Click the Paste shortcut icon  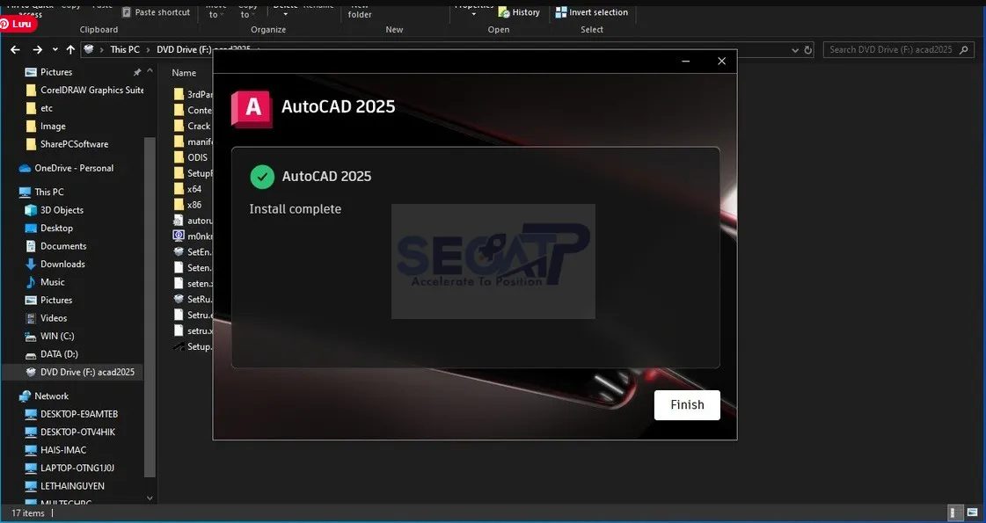tap(128, 12)
